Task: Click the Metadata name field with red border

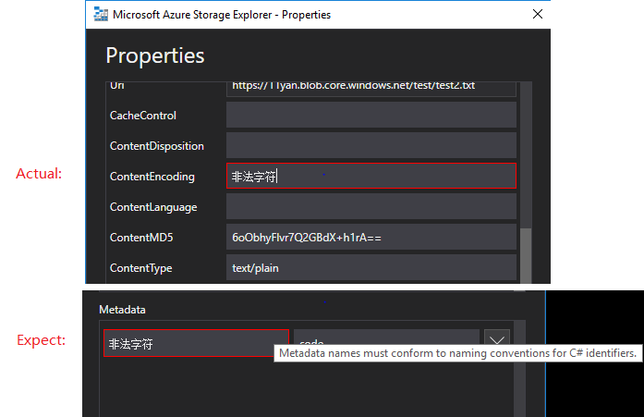Action: 196,343
